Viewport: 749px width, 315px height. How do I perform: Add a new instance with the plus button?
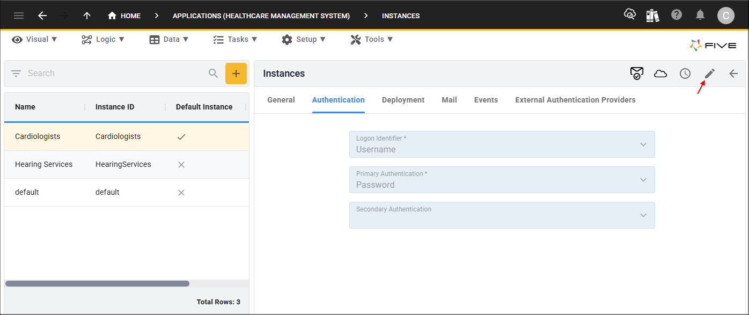236,74
